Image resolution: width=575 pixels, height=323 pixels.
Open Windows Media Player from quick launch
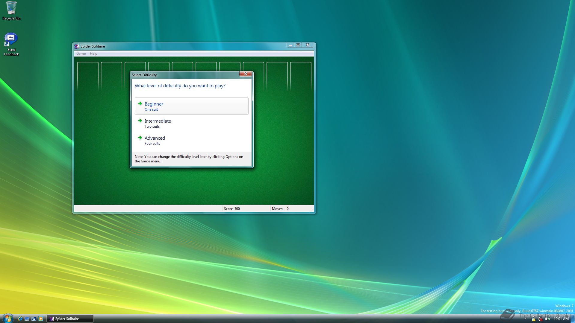coord(41,319)
